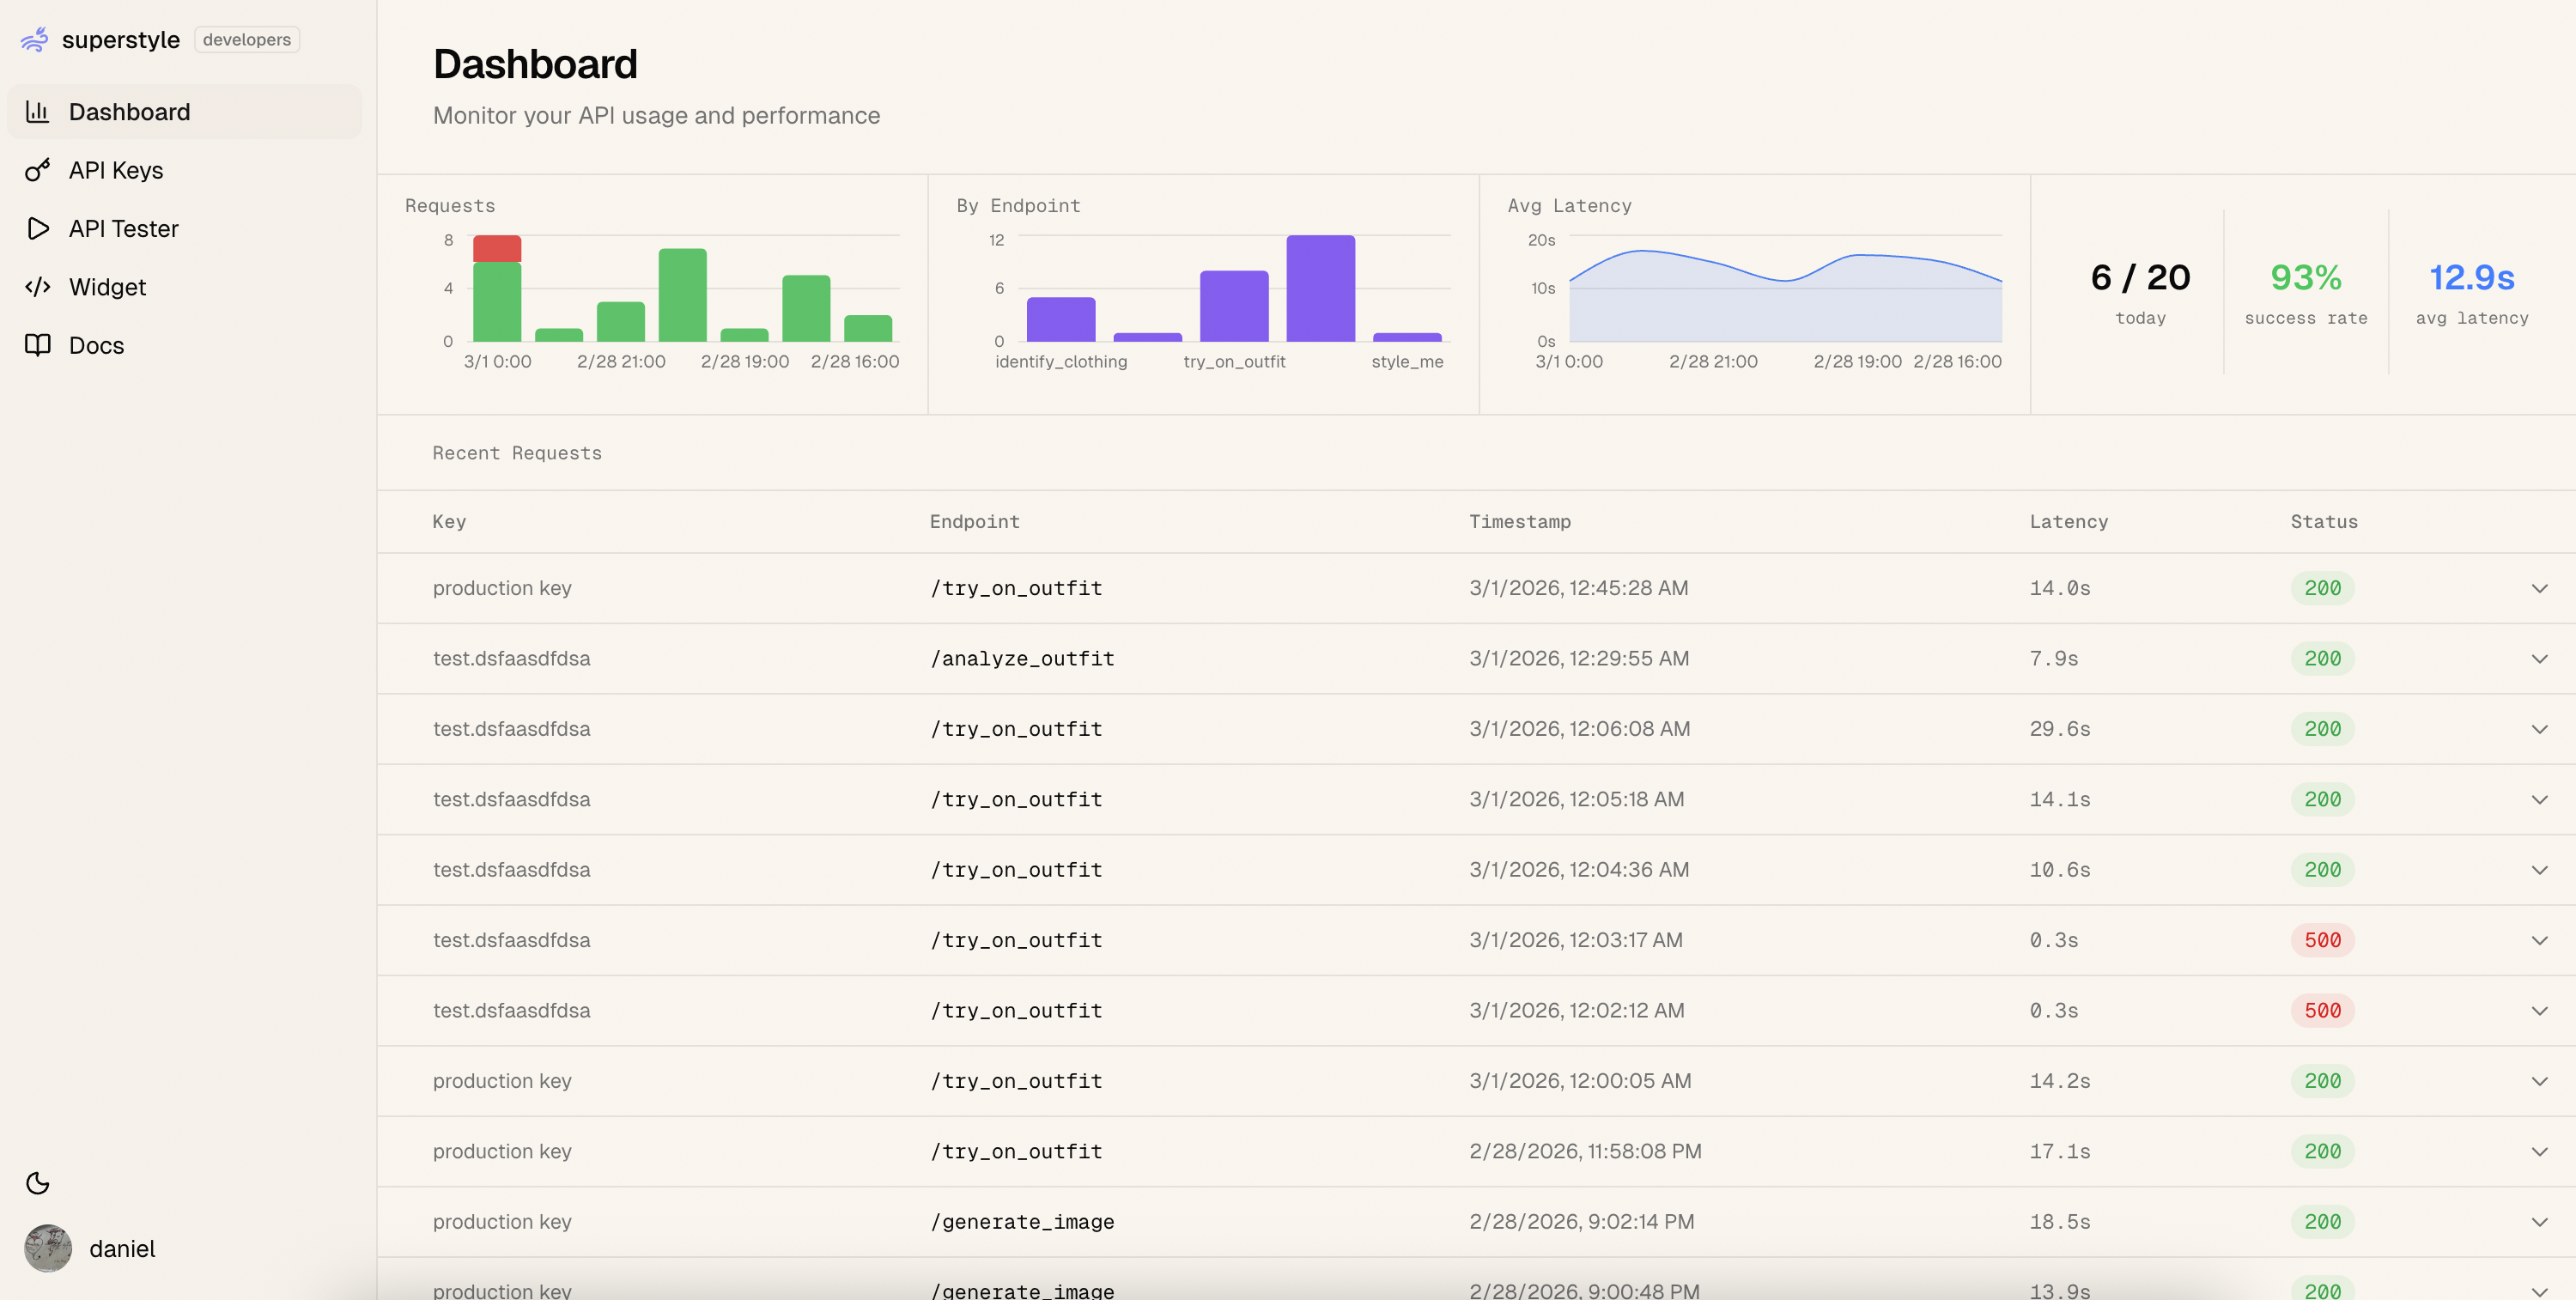Click the red error segment in Requests chart

point(497,248)
